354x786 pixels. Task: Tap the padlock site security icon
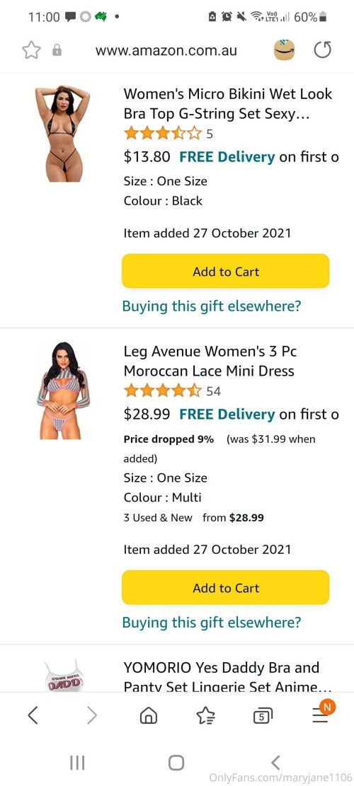[x=57, y=50]
